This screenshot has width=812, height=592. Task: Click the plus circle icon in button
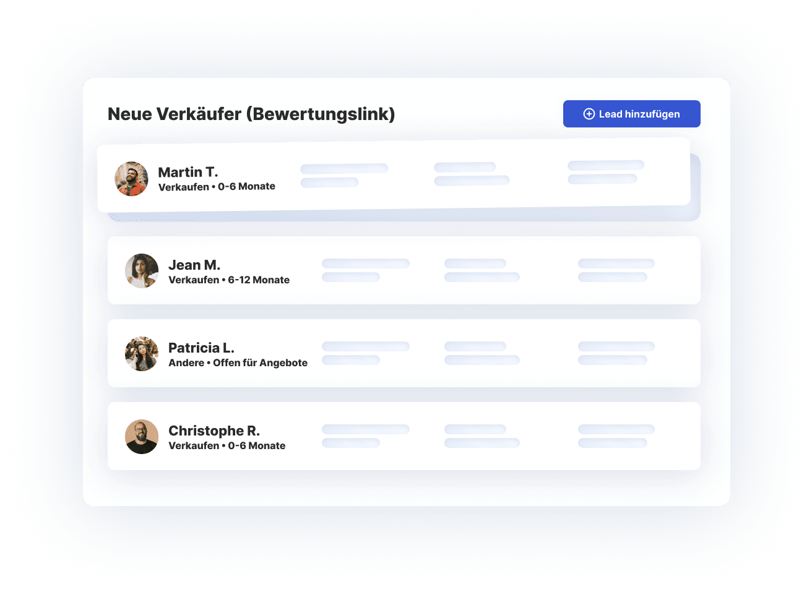click(589, 114)
